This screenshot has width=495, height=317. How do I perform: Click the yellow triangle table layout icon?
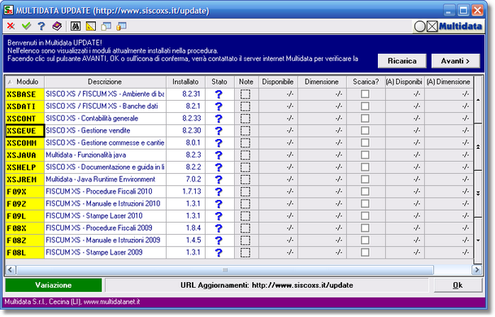[90, 26]
